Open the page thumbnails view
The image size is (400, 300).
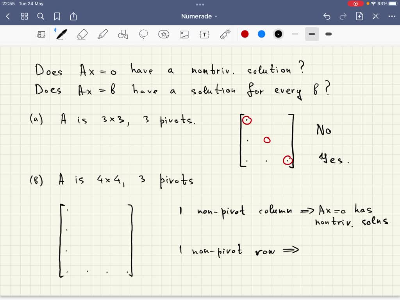click(x=24, y=16)
